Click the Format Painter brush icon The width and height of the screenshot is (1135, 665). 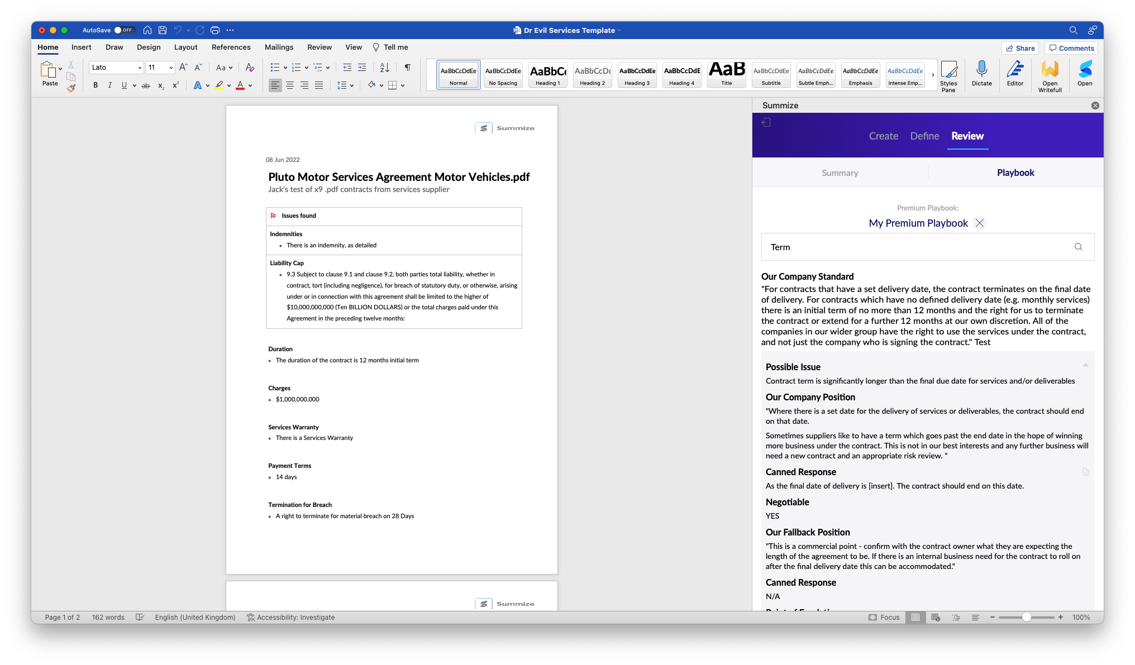tap(71, 88)
